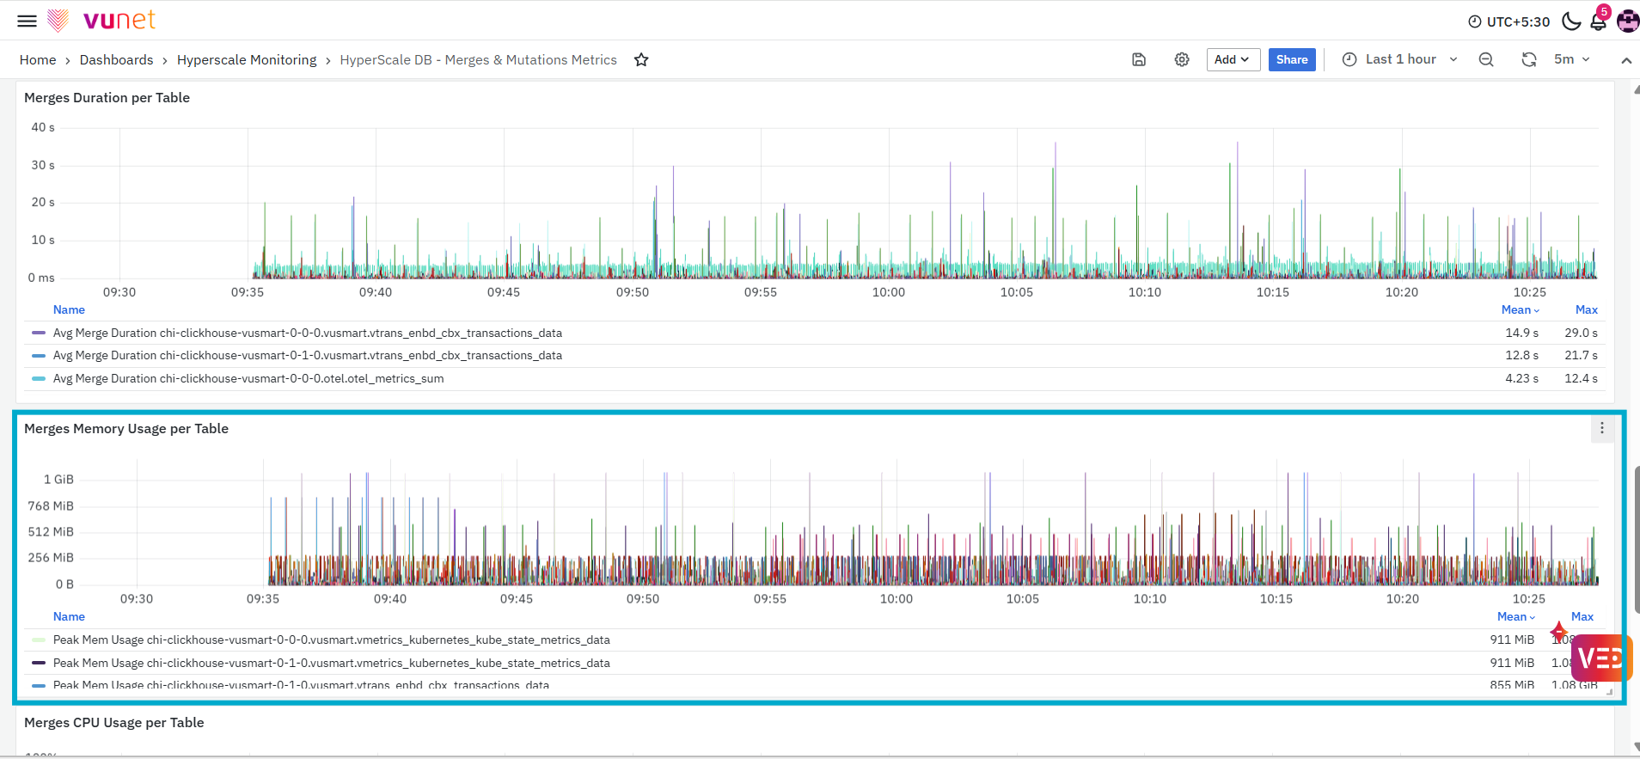Toggle otel_metrics_sum series visibility in legend
1640x759 pixels.
click(x=248, y=378)
